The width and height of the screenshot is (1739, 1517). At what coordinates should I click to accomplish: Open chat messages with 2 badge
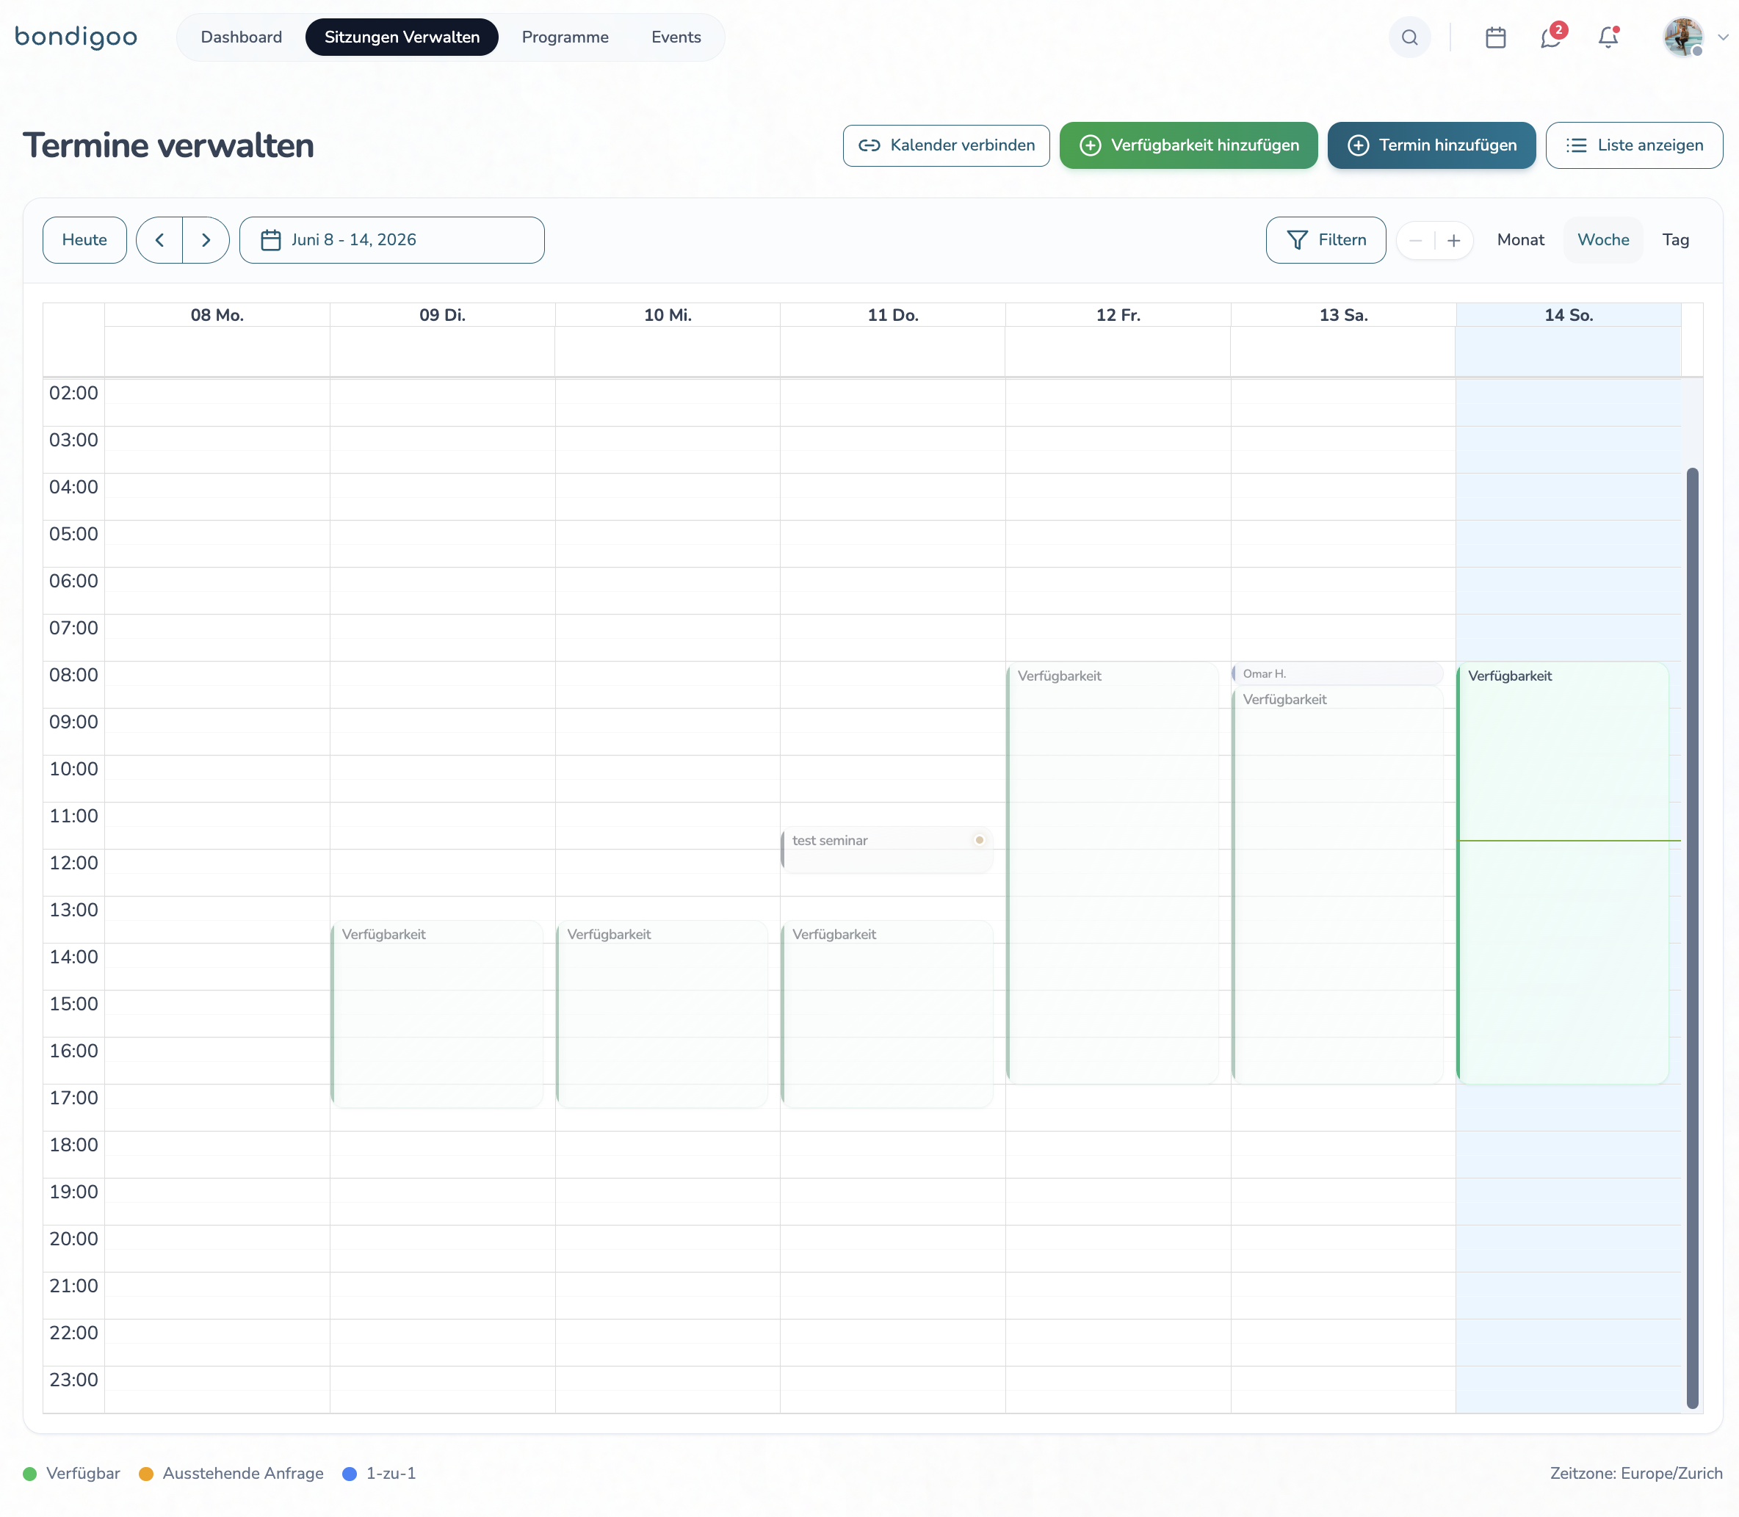pyautogui.click(x=1552, y=37)
